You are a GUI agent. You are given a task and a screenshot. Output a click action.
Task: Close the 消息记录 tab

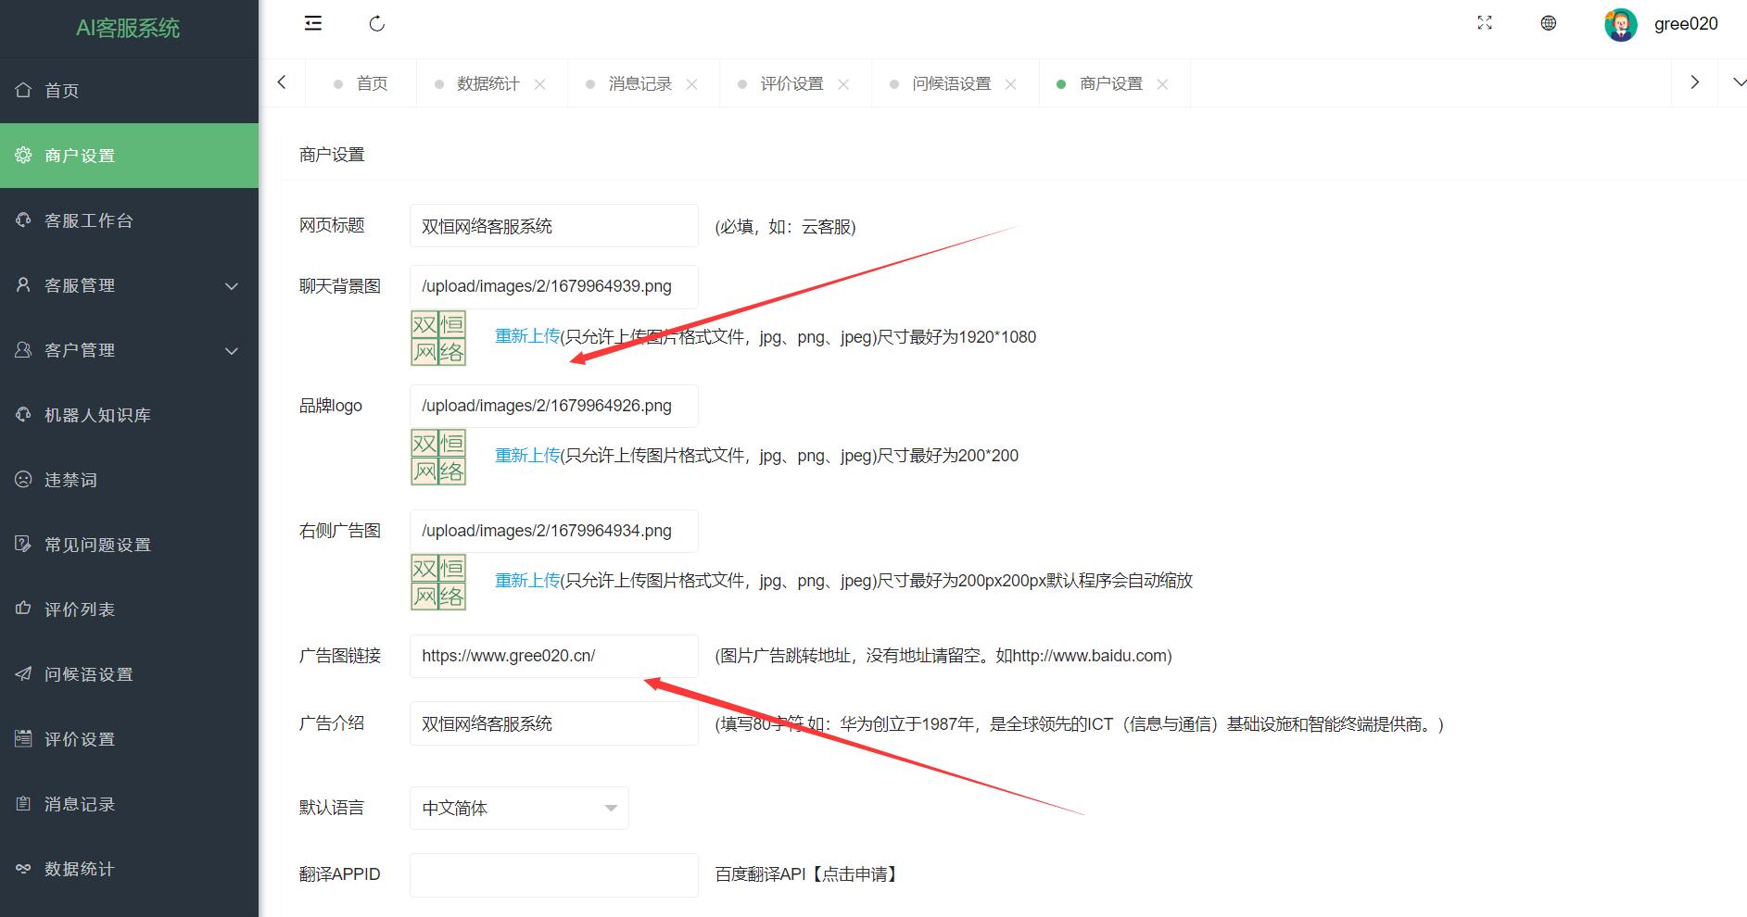point(691,84)
